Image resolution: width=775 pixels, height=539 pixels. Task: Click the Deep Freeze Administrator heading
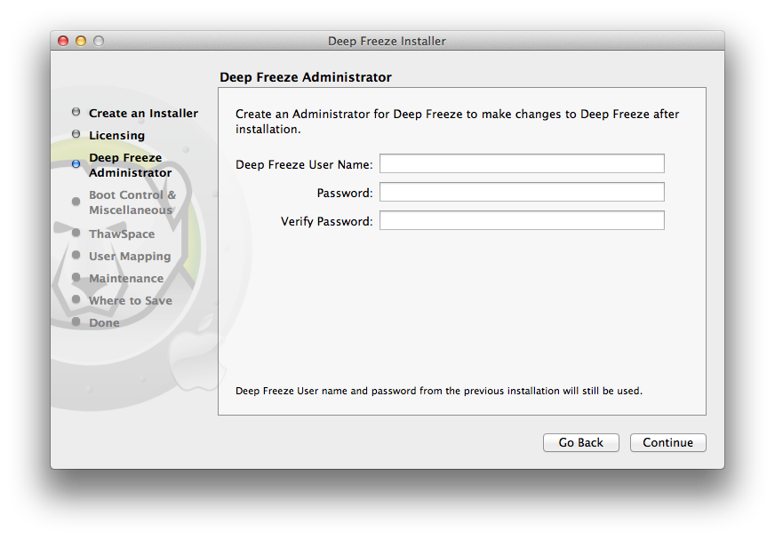[x=306, y=77]
